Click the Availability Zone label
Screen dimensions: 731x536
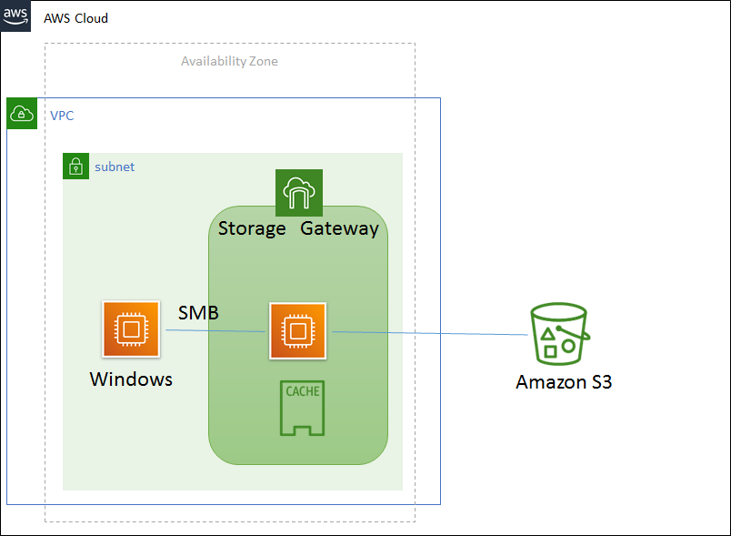(229, 61)
